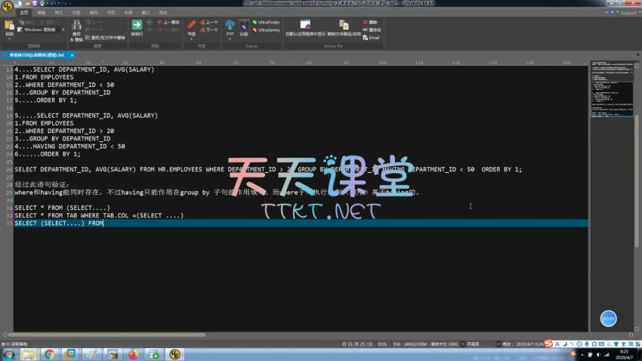Screen dimensions: 642x361
Task: Switch to the Home ribbon tab
Action: [25, 13]
